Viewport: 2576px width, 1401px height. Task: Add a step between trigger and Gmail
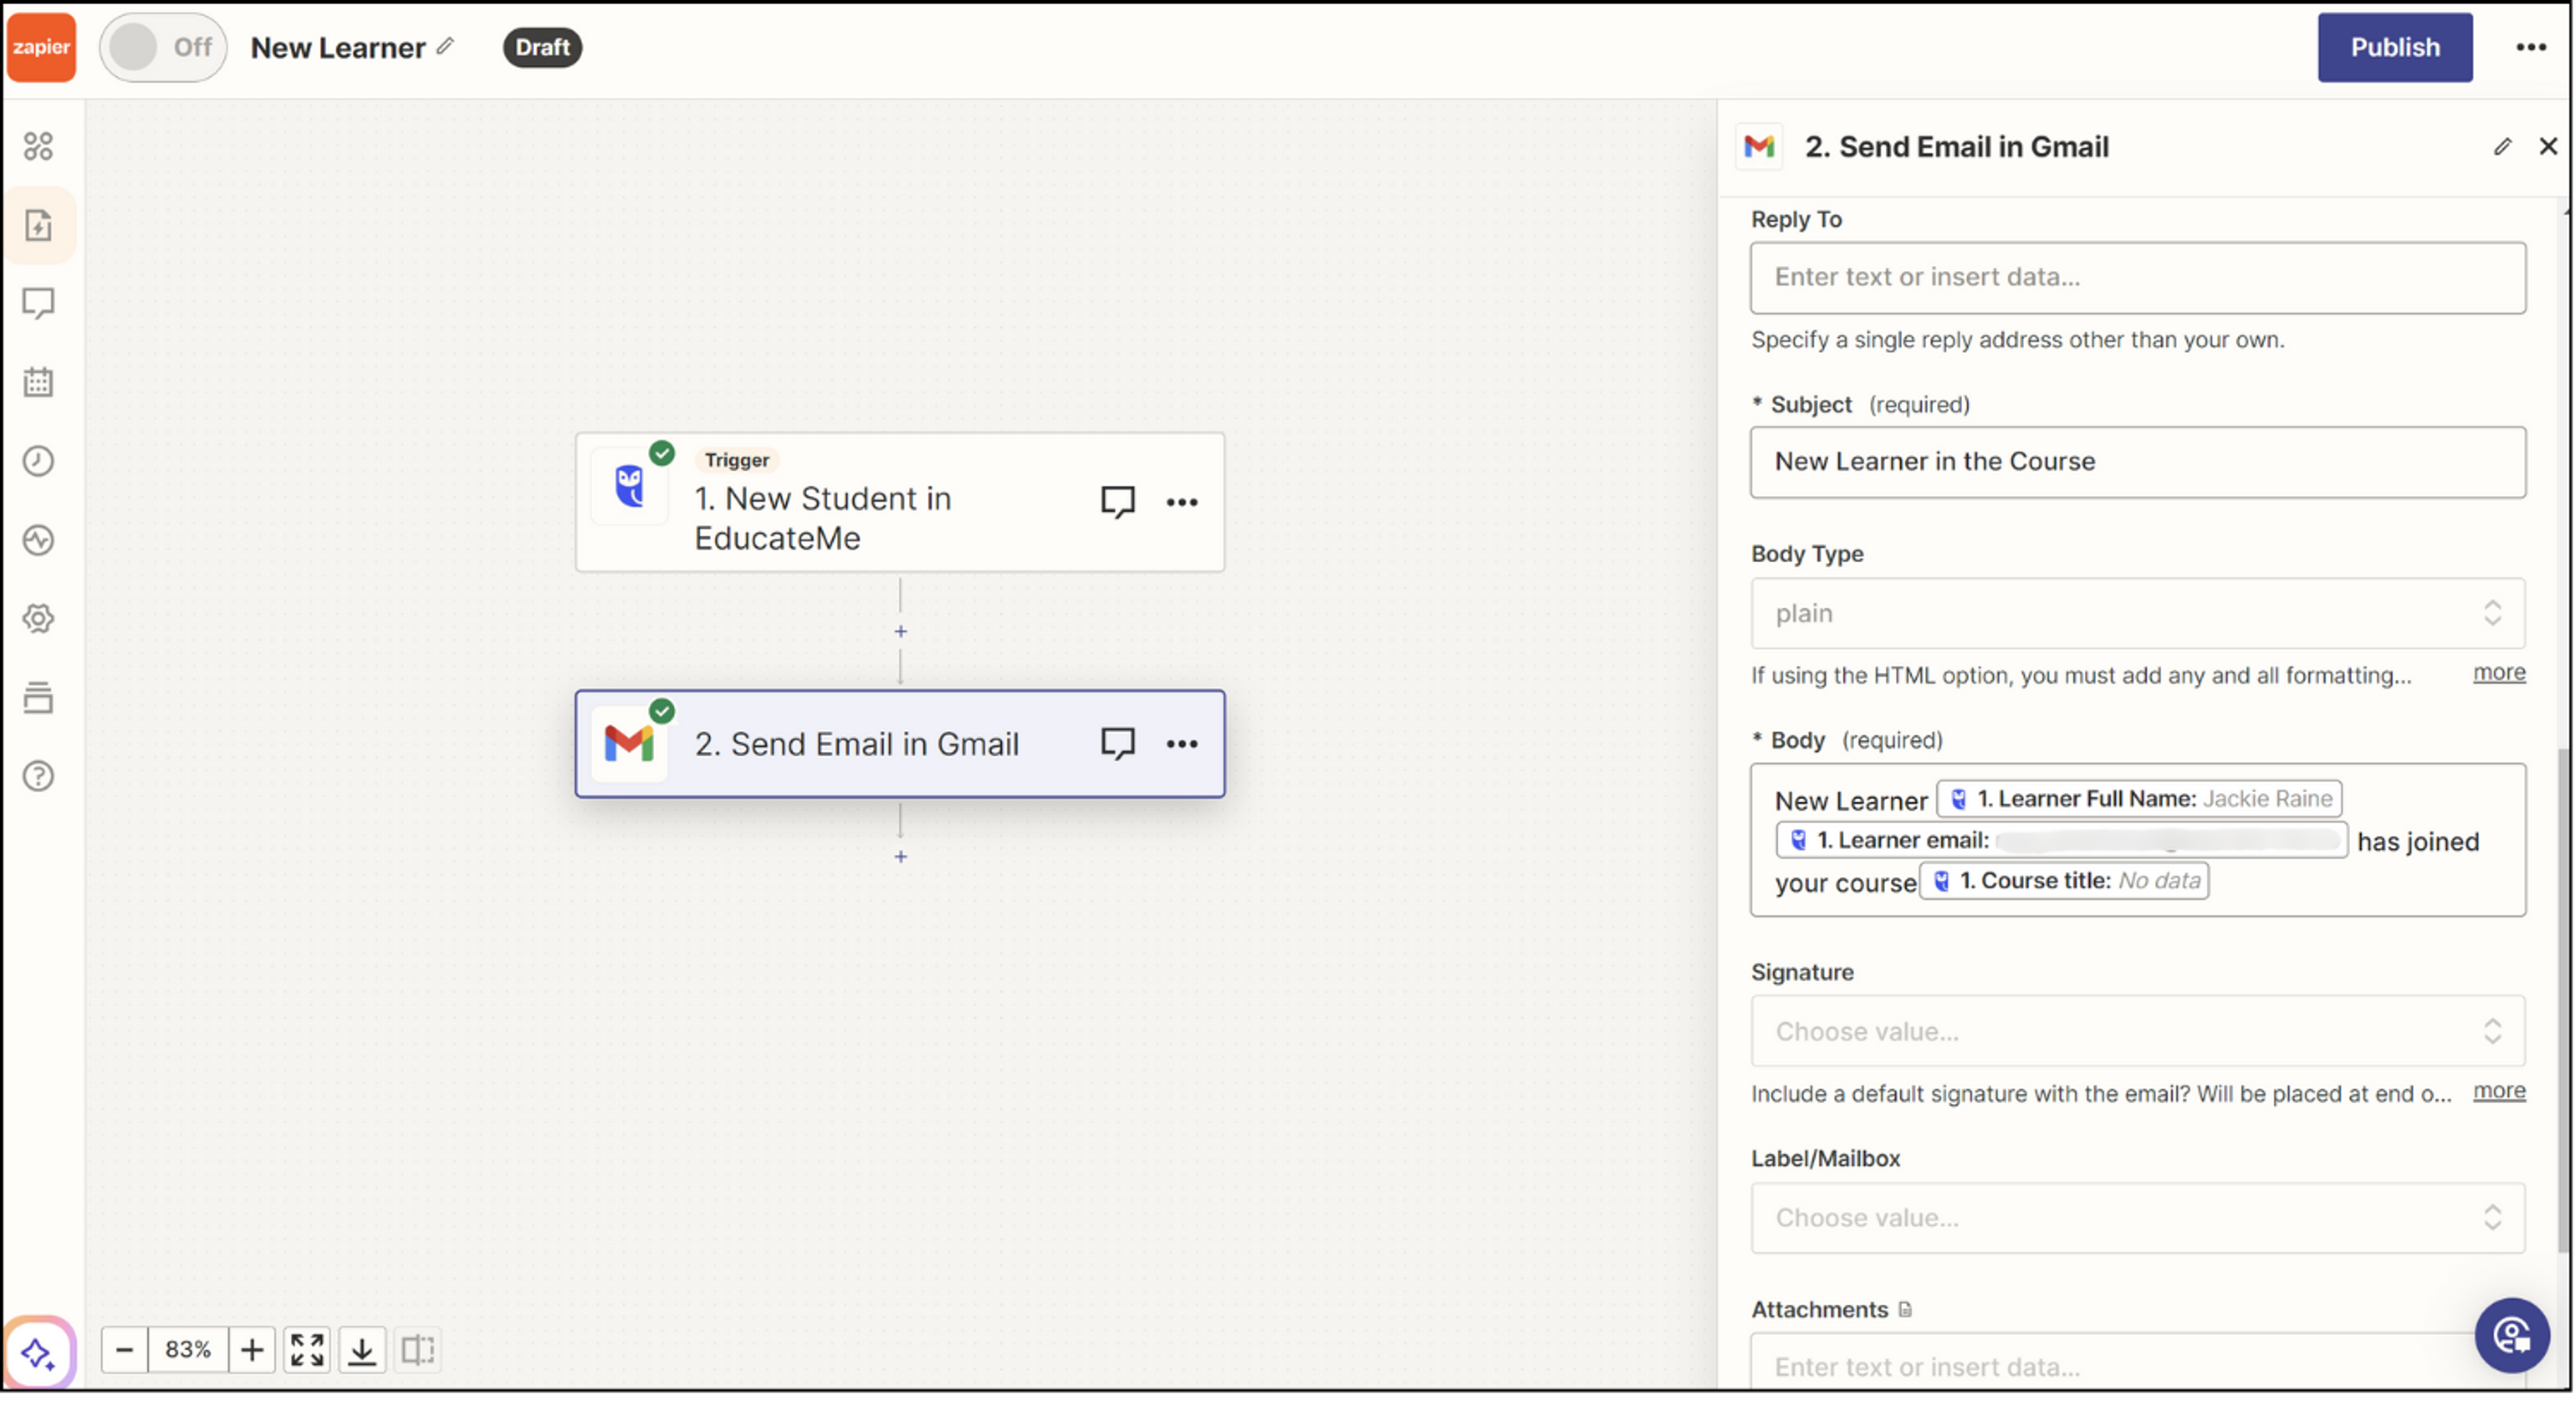click(900, 631)
